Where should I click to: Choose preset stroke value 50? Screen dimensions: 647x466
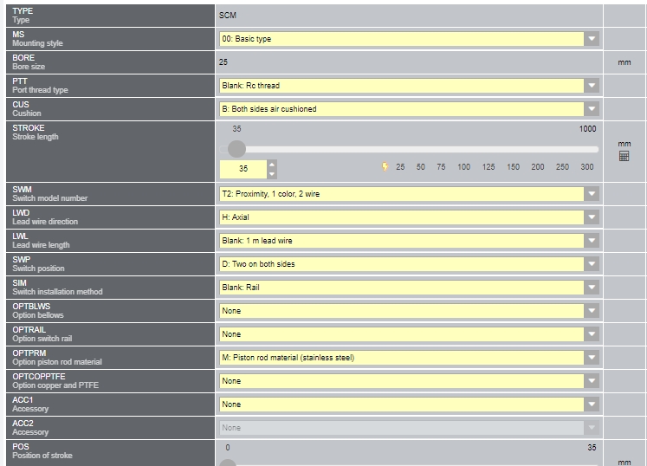[420, 167]
